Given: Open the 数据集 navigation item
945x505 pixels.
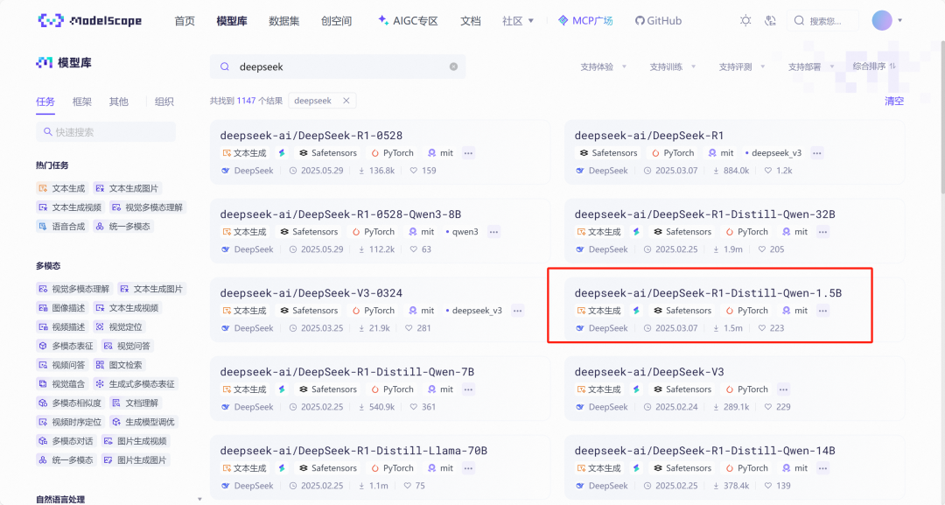Looking at the screenshot, I should pos(283,21).
